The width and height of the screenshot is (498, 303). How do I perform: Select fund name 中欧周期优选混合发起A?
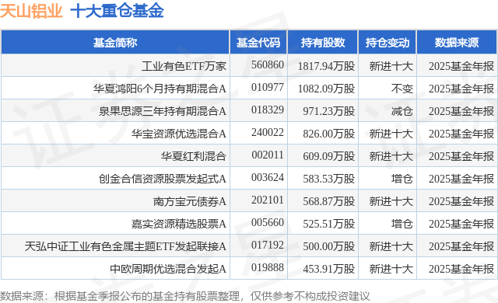point(168,269)
